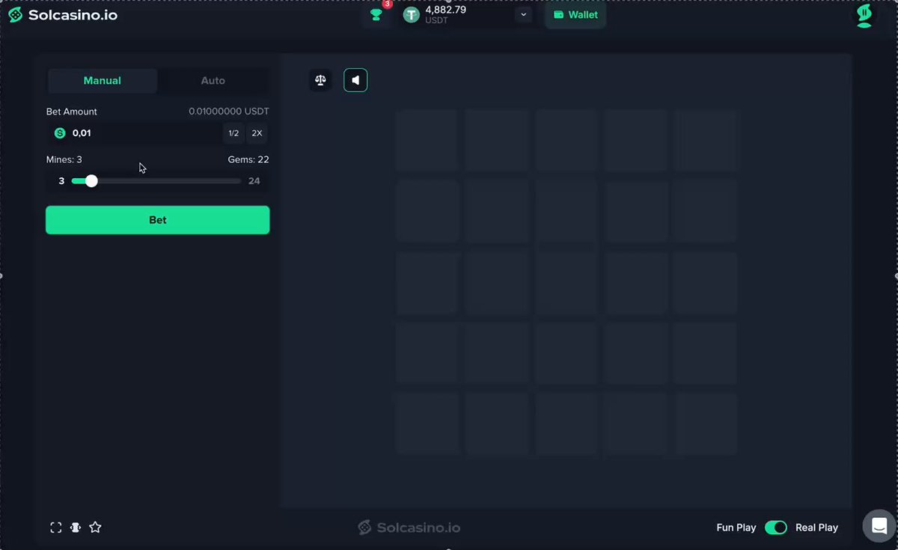Image resolution: width=898 pixels, height=550 pixels.
Task: Halve the bet with the 1/2 button
Action: [x=233, y=133]
